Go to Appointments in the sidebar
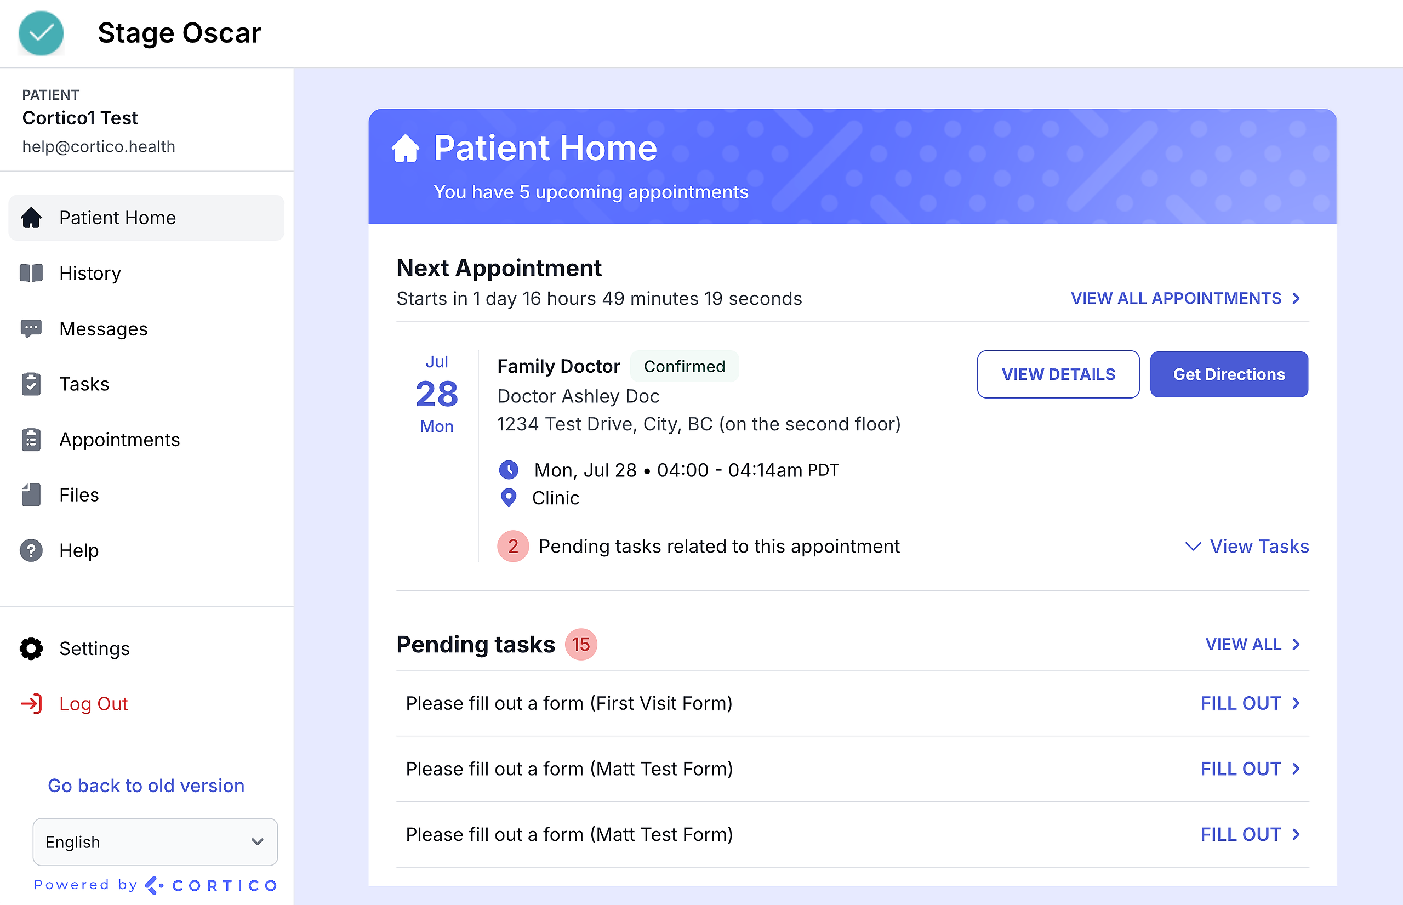 point(119,440)
